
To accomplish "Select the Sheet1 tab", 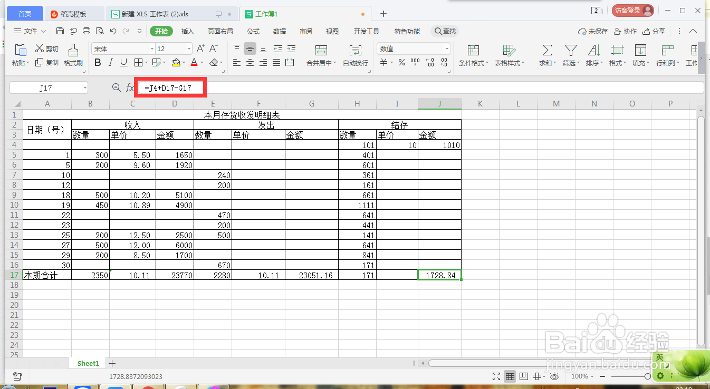I will (88, 363).
